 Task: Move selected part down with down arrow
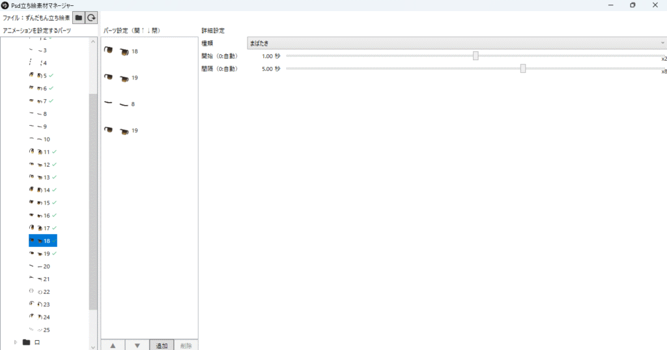[137, 345]
